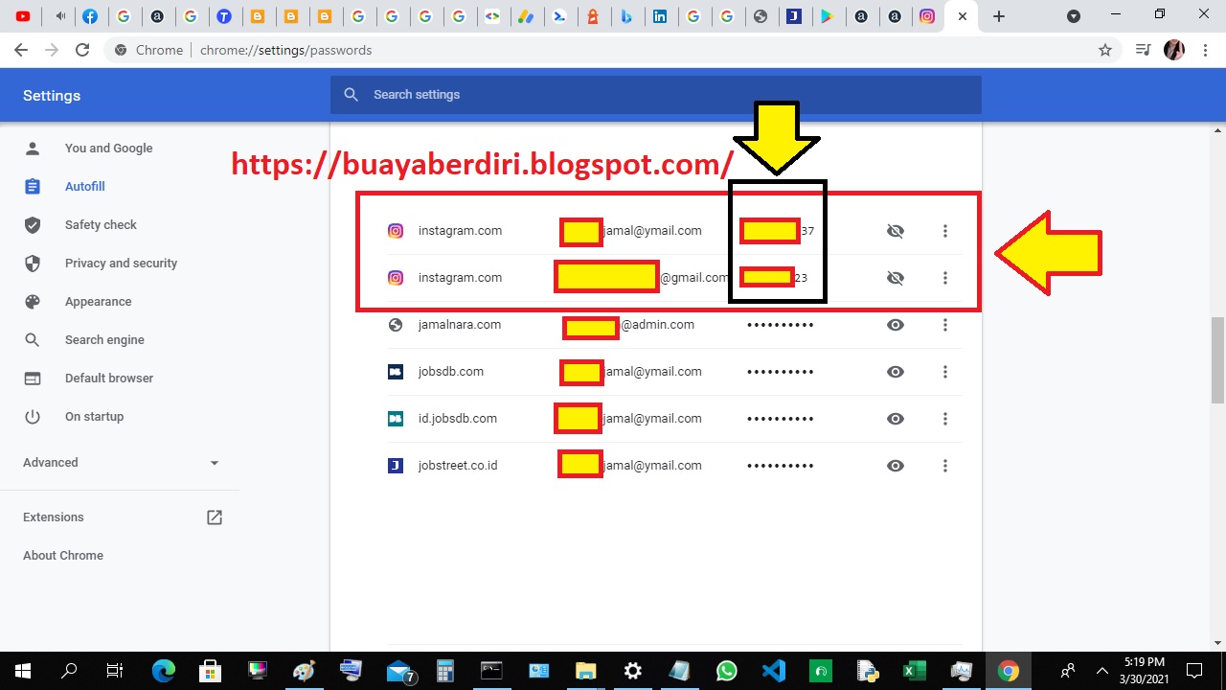This screenshot has height=690, width=1226.
Task: Switch to the Bing tab
Action: pos(626,16)
